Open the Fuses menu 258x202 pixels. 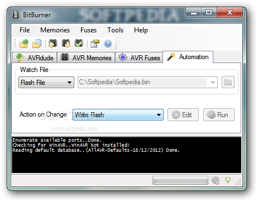tap(88, 30)
